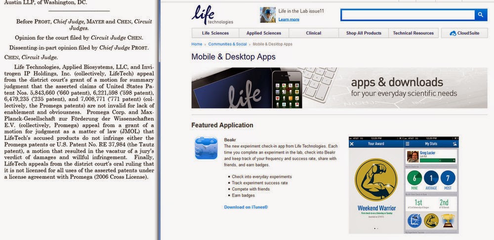Open the Beakr app icon
This screenshot has height=240, width=494.
click(206, 148)
